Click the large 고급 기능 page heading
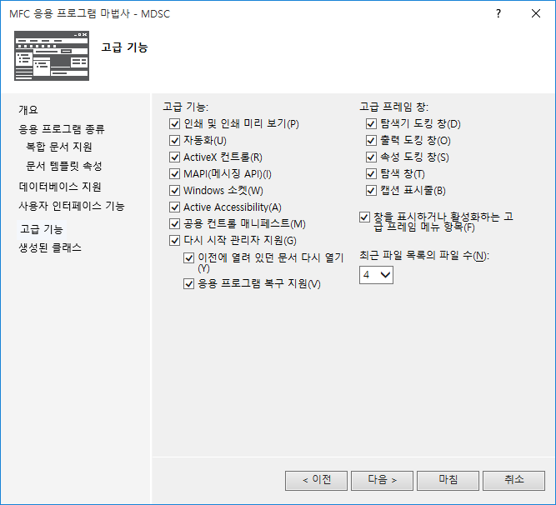556x505 pixels. [124, 47]
